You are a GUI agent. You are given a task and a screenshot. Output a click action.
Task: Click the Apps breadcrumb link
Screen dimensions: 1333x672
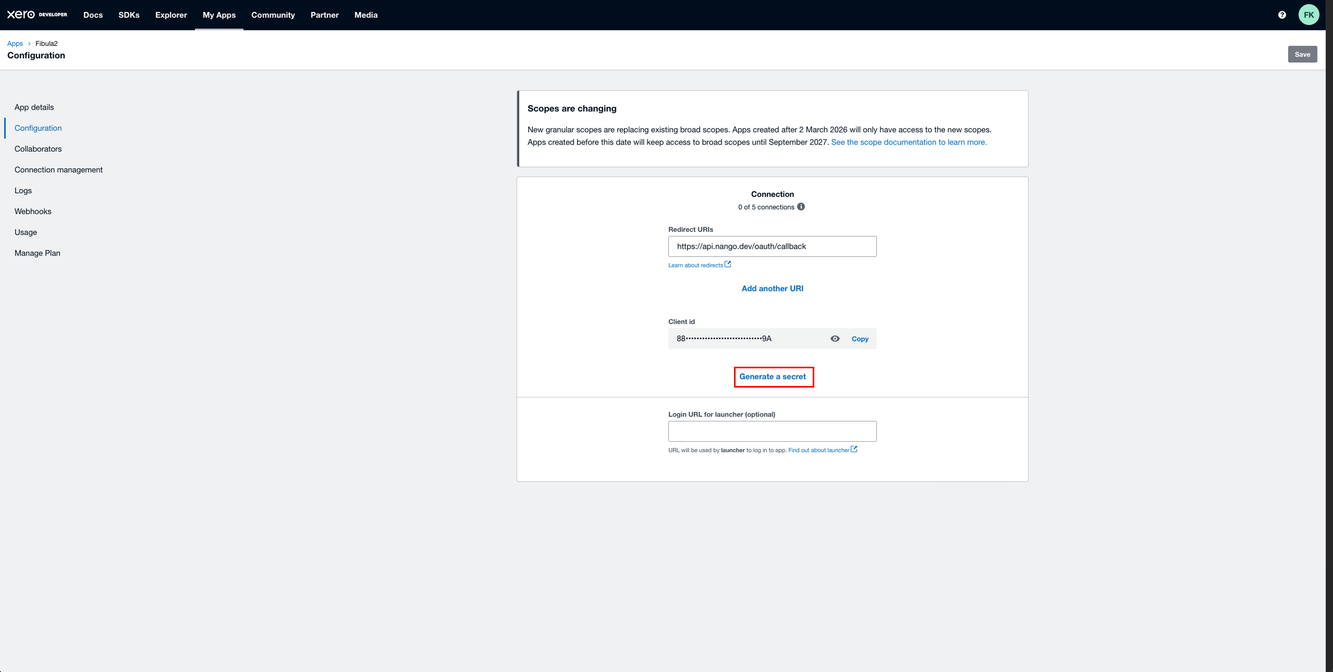point(15,44)
